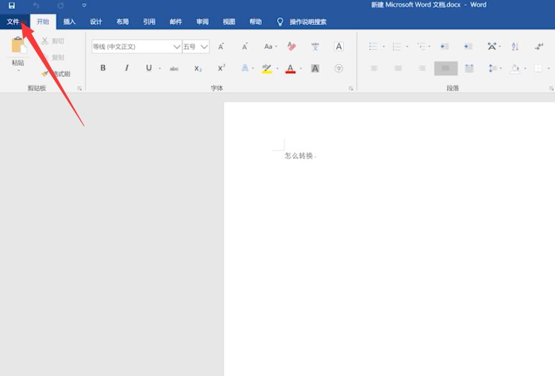Viewport: 555px width, 376px height.
Task: Click the increase indent icon
Action: (x=468, y=46)
